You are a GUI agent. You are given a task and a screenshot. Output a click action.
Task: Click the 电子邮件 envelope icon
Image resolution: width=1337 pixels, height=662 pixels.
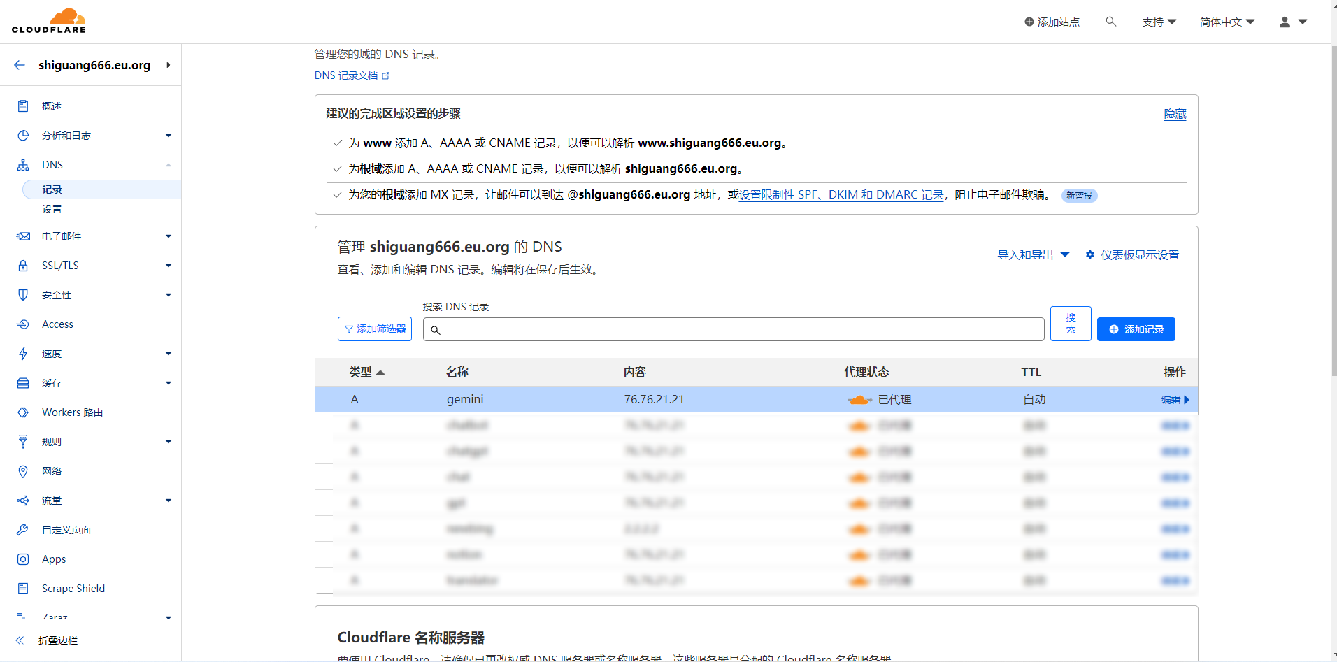23,236
